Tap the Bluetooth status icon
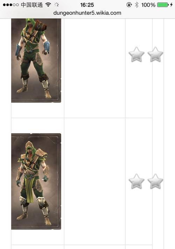The width and height of the screenshot is (175, 249). [x=136, y=5]
